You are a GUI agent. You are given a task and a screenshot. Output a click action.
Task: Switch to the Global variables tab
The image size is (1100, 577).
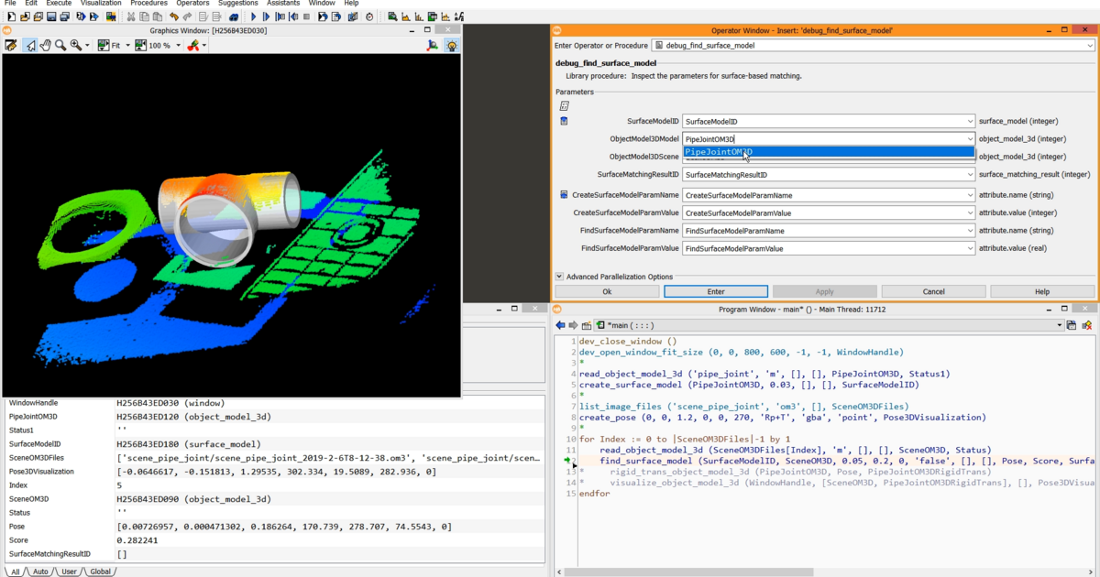coord(100,572)
